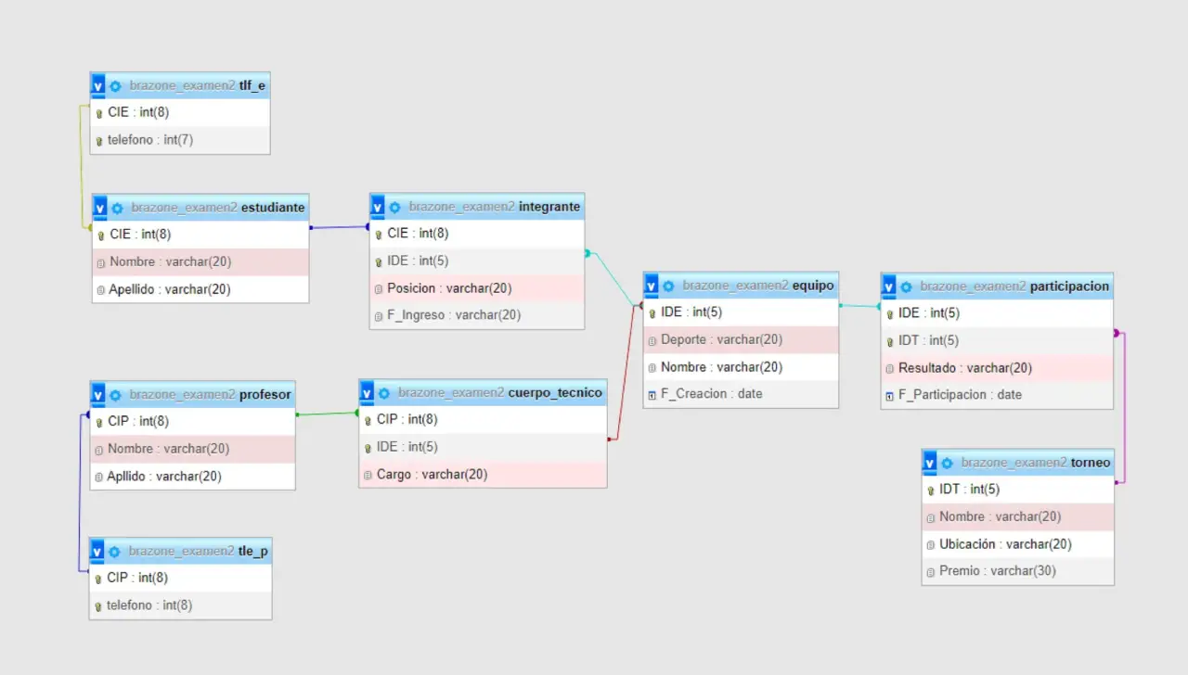Image resolution: width=1188 pixels, height=675 pixels.
Task: Collapse the tle_p table via its V toggle
Action: tap(97, 552)
